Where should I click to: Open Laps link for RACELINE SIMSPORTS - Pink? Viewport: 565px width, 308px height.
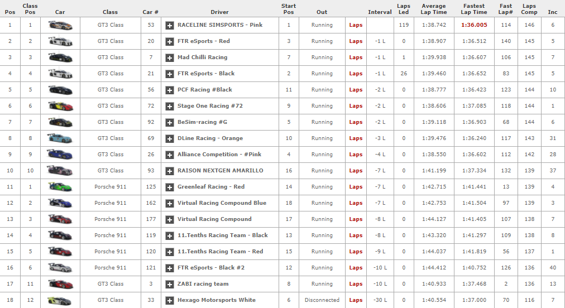coord(356,25)
